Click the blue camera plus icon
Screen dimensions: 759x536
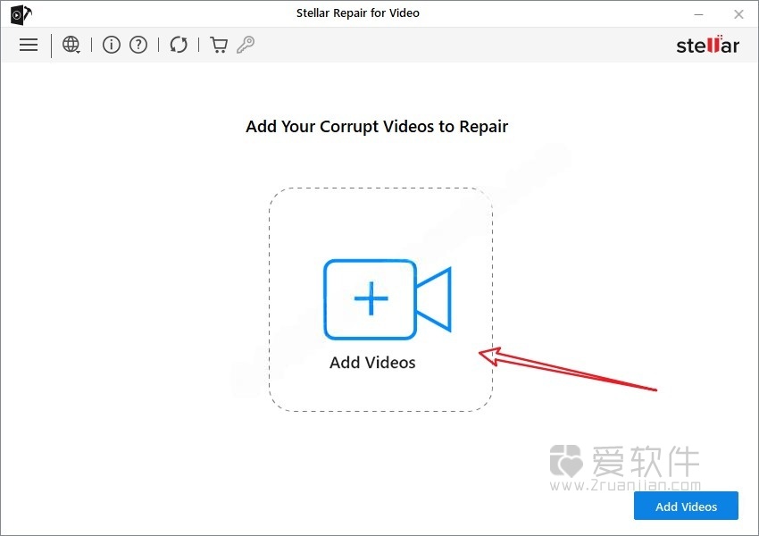tap(388, 299)
